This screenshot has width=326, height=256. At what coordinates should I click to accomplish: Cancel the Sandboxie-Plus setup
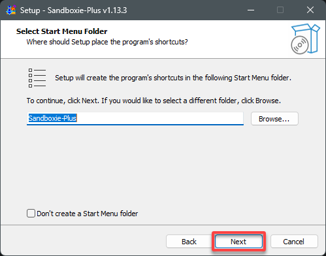coord(294,242)
